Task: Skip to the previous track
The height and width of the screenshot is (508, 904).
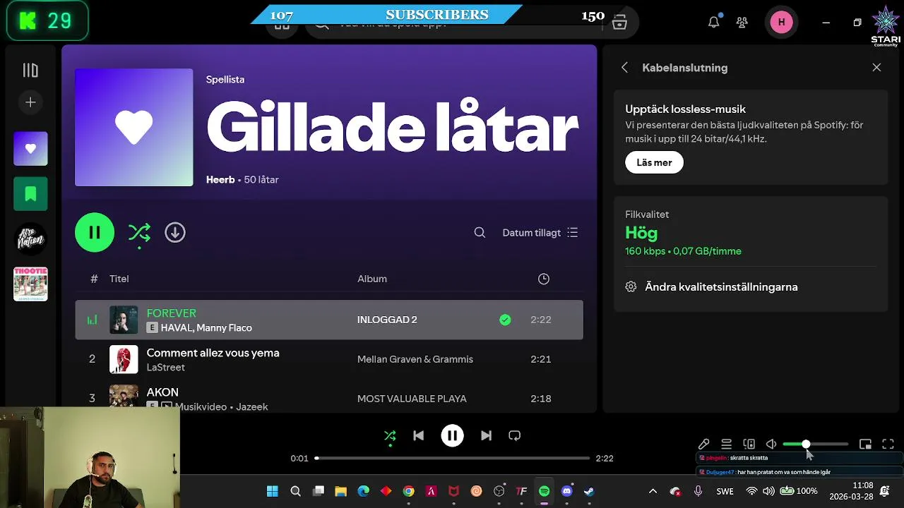Action: tap(418, 436)
